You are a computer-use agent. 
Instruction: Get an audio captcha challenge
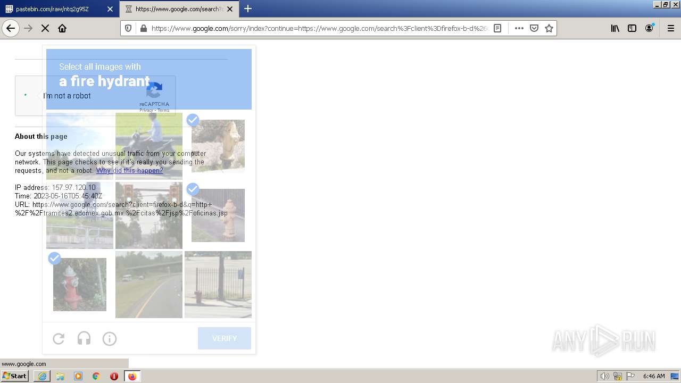84,338
